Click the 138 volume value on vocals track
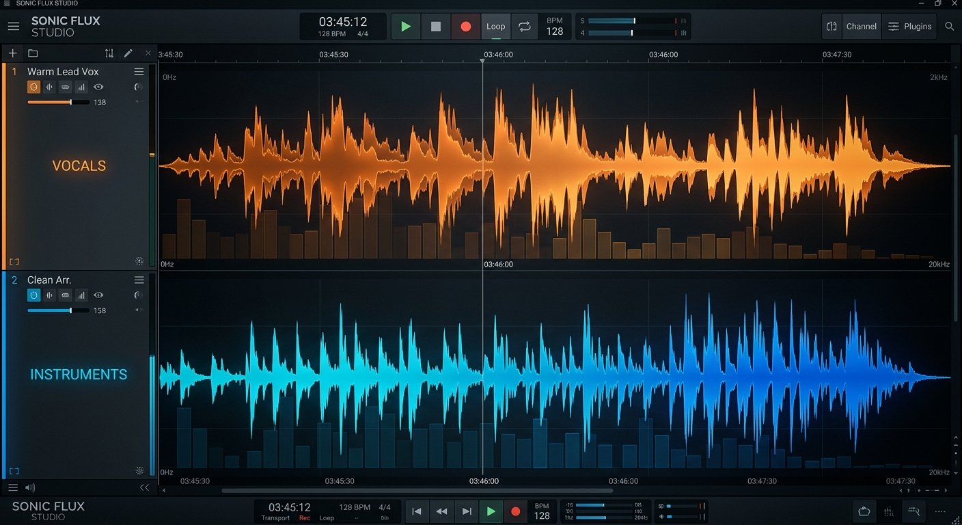Viewport: 962px width, 525px height. 100,103
